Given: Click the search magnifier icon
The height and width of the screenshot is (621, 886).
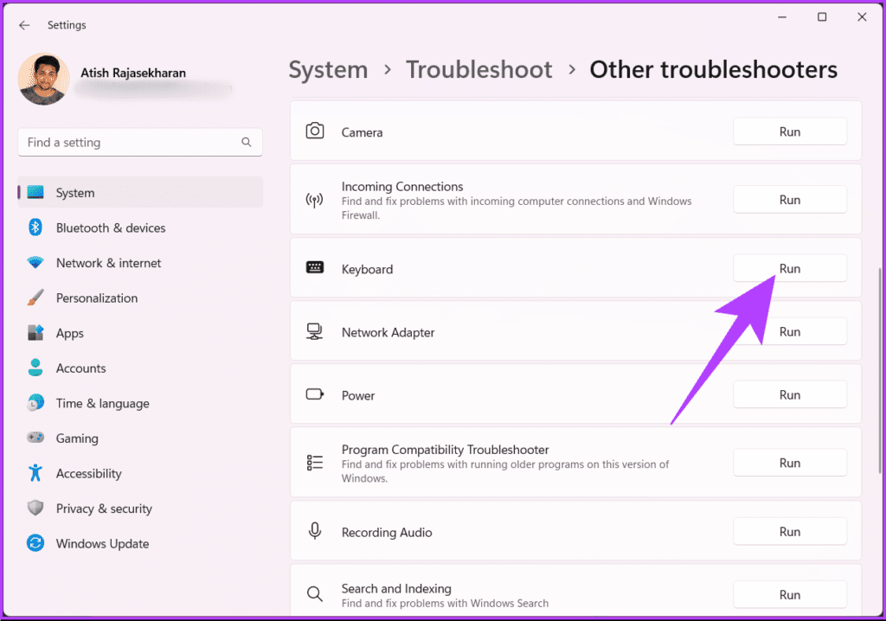Looking at the screenshot, I should pyautogui.click(x=247, y=142).
